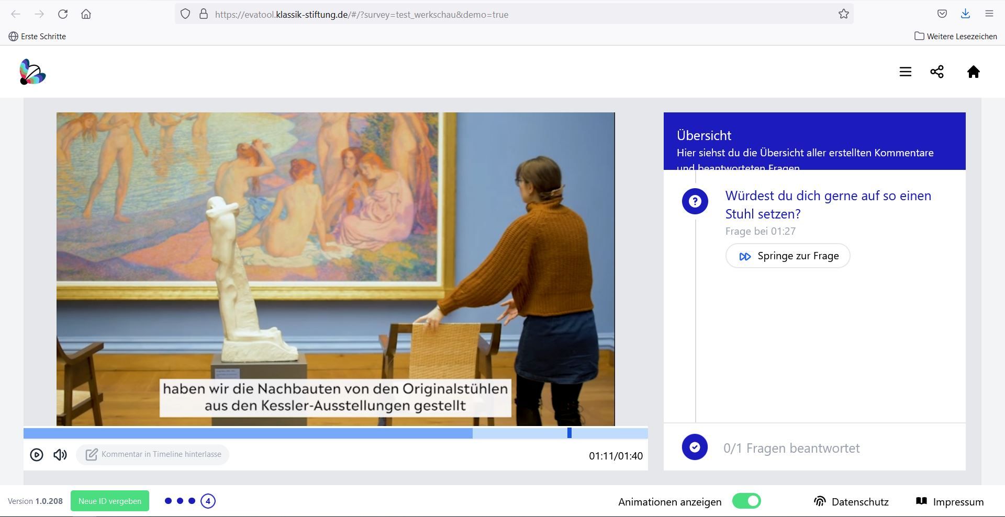1005x517 pixels.
Task: Click the time display 01:11/01:40
Action: 616,456
